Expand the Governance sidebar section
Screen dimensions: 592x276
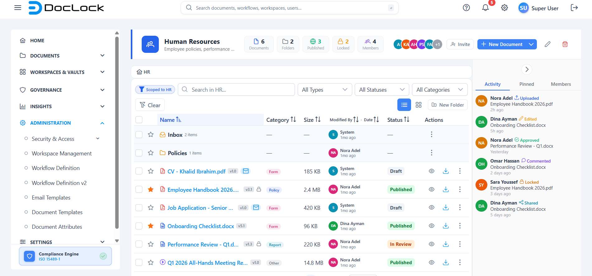tap(102, 90)
